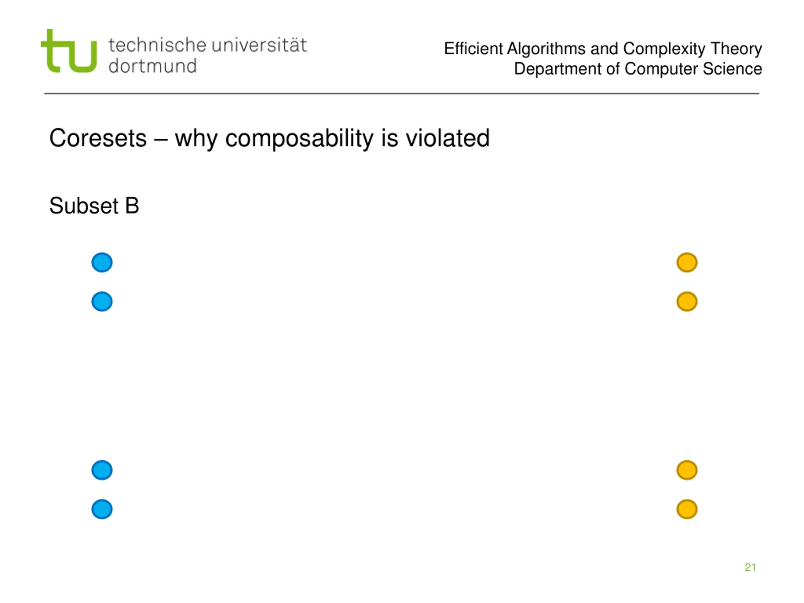Image resolution: width=804 pixels, height=603 pixels.
Task: Click the word 'Coresets' in the title
Action: [x=98, y=138]
